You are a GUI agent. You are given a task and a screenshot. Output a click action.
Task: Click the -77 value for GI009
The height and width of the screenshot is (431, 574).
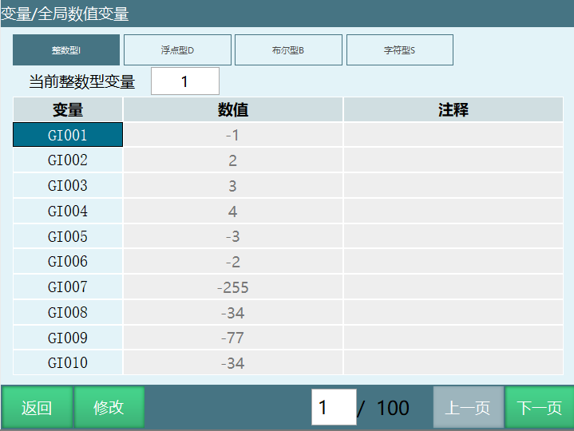click(233, 338)
